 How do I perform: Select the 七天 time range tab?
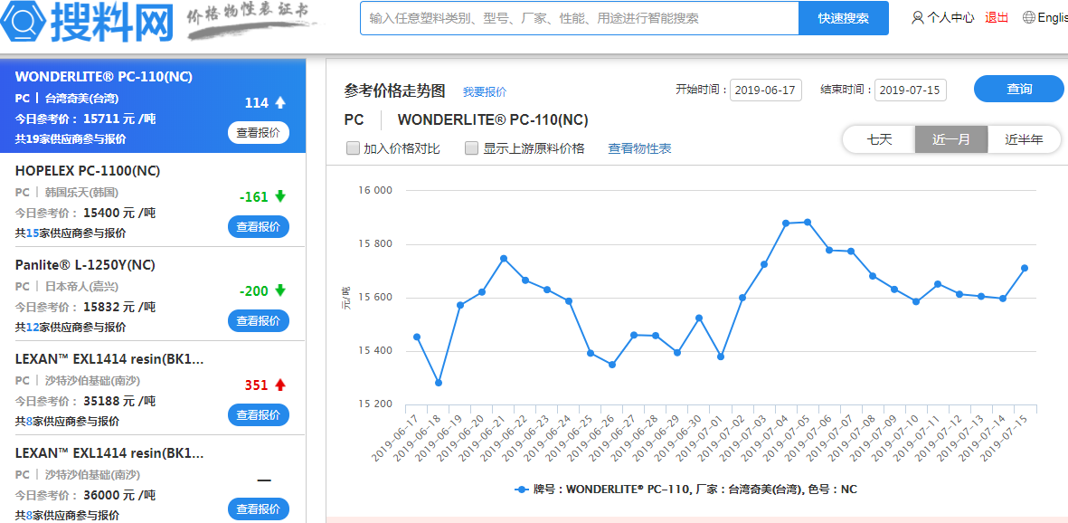click(879, 139)
